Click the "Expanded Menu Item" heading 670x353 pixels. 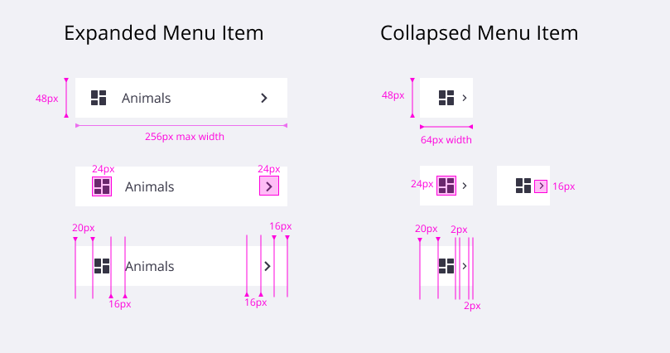(163, 34)
